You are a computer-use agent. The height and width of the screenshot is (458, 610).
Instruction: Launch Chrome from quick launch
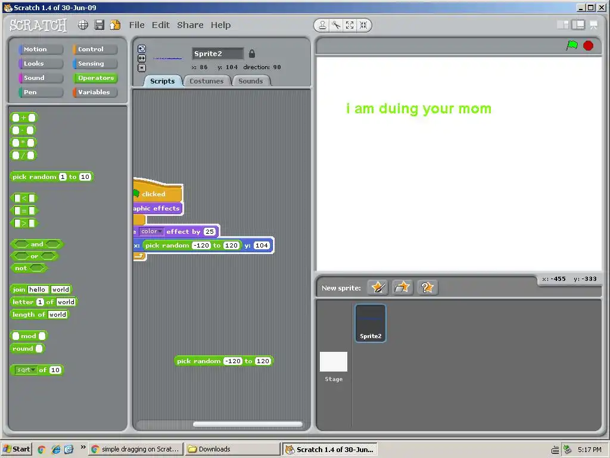[42, 450]
